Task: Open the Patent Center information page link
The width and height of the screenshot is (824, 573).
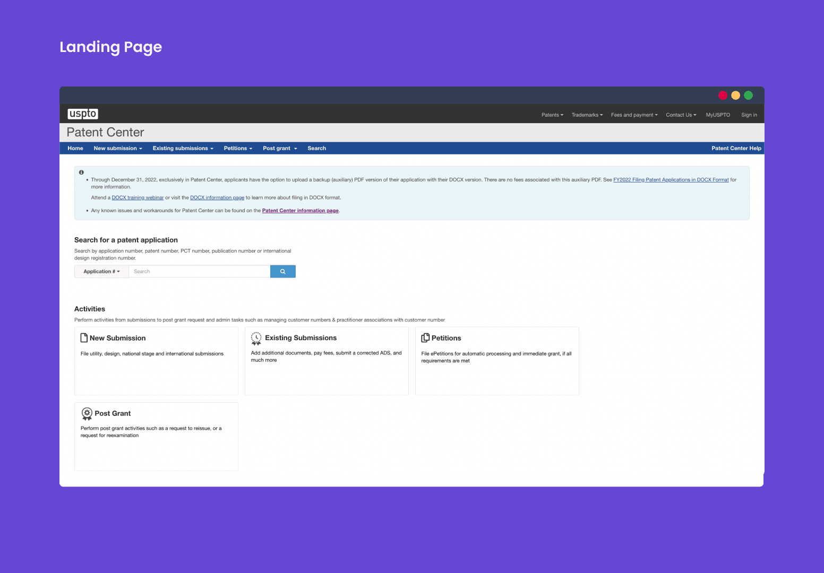Action: 301,211
